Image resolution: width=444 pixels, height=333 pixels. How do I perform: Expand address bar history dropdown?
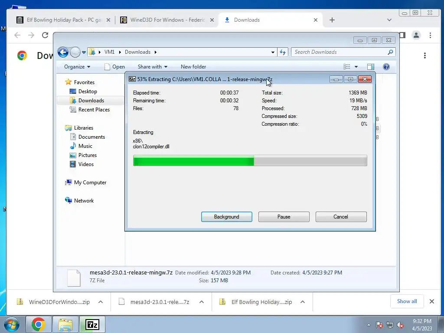tap(273, 52)
